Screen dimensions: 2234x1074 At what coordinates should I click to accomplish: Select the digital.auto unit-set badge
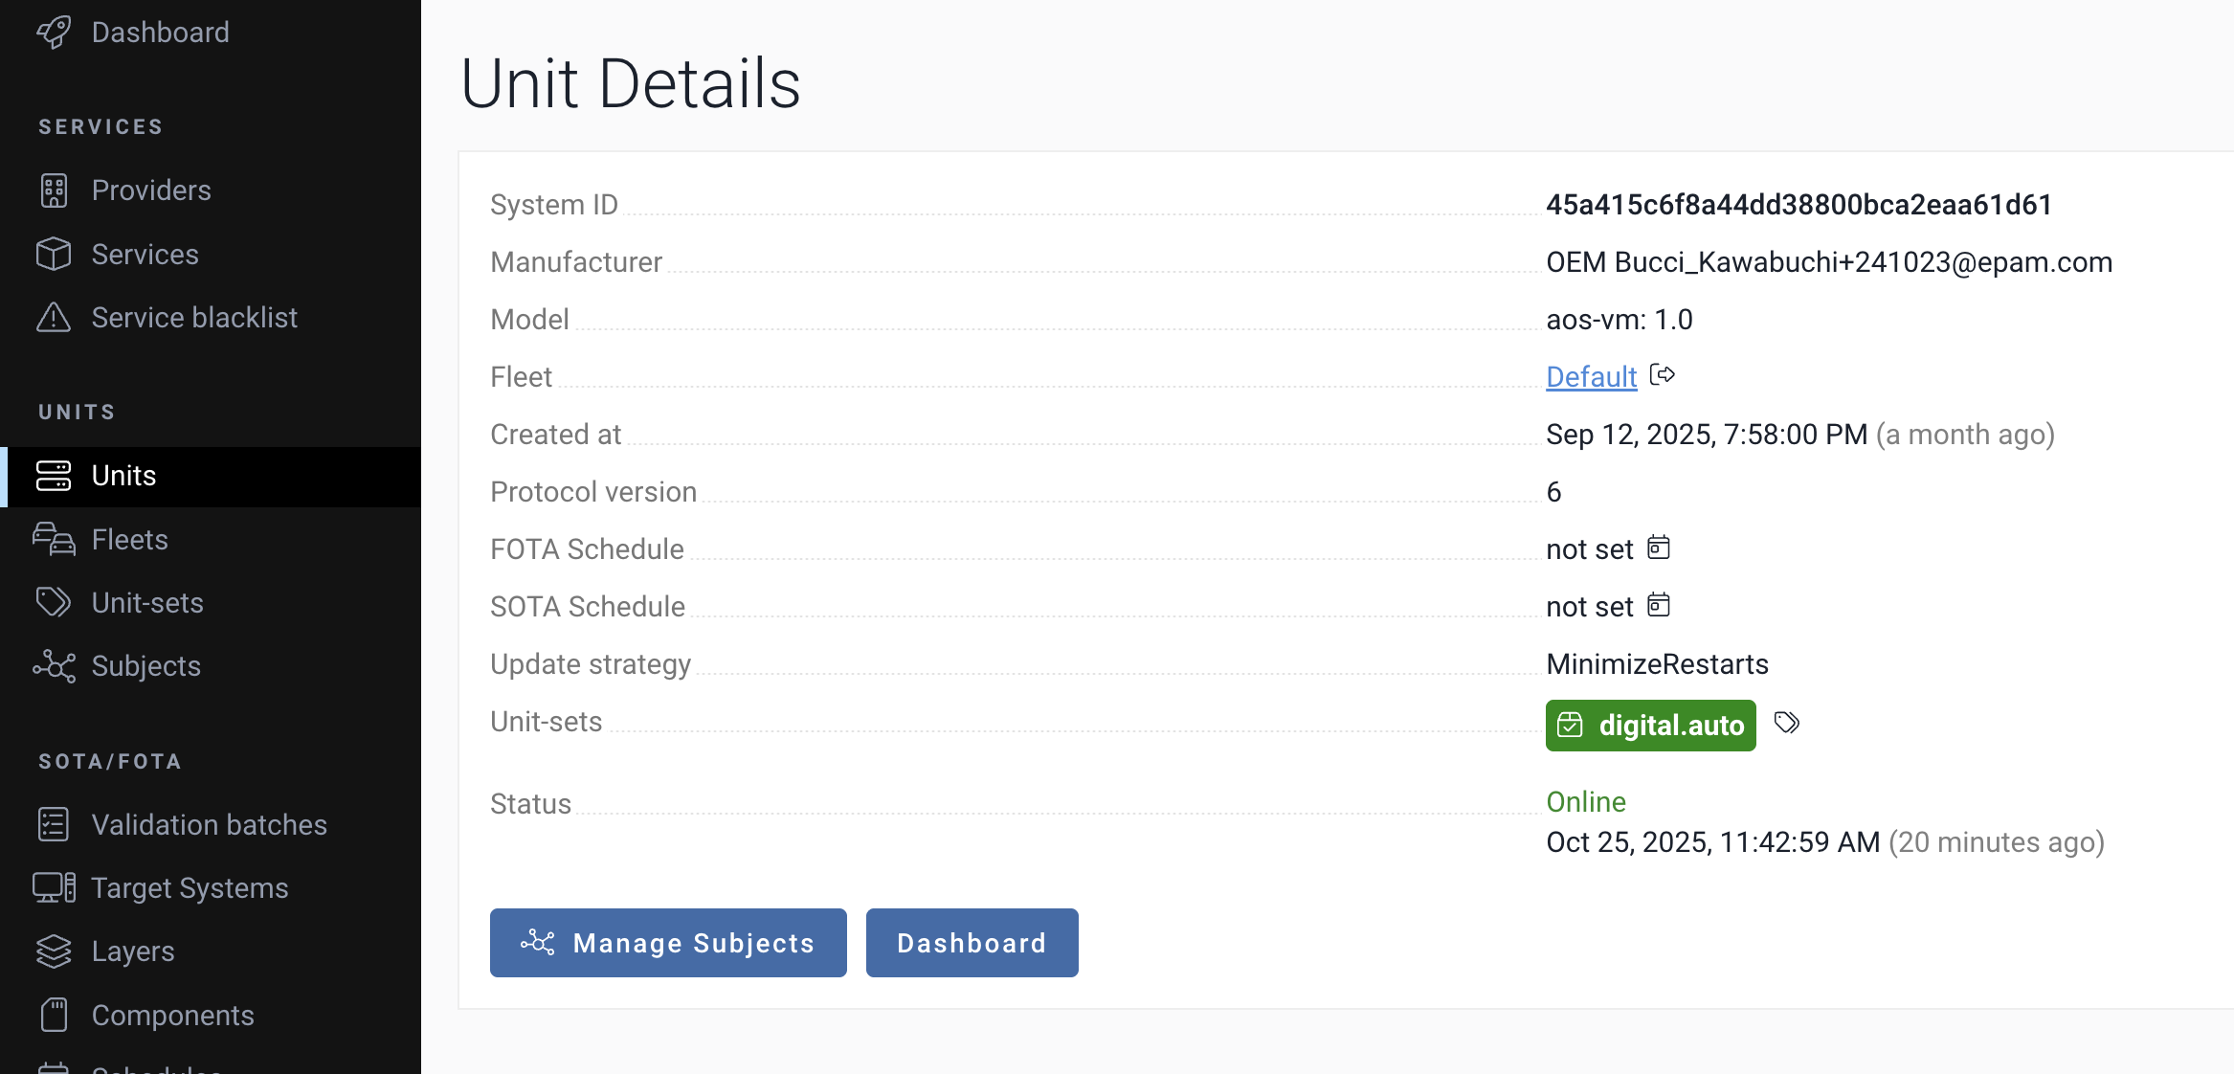[x=1650, y=726]
